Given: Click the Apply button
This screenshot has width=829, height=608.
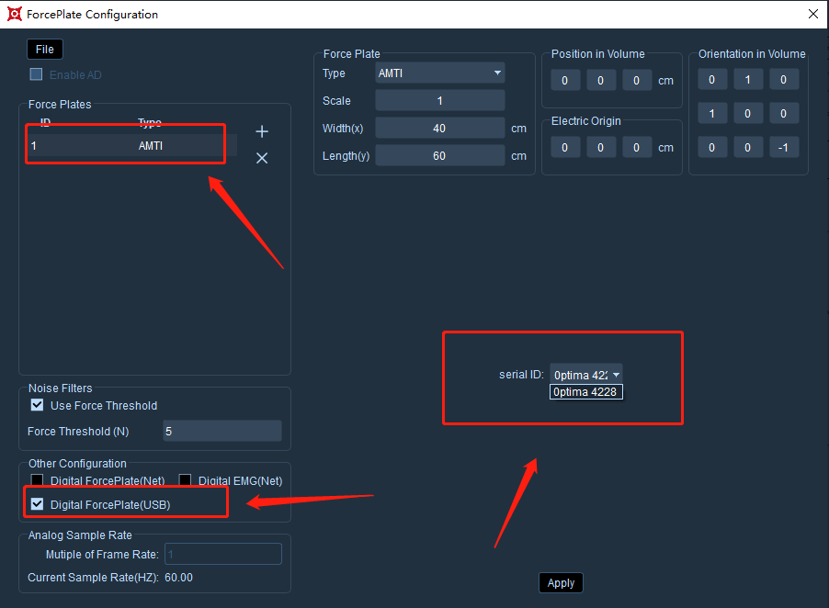Looking at the screenshot, I should point(561,582).
